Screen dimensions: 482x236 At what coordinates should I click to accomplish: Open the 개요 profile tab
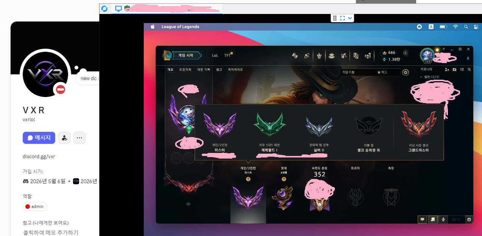[170, 70]
